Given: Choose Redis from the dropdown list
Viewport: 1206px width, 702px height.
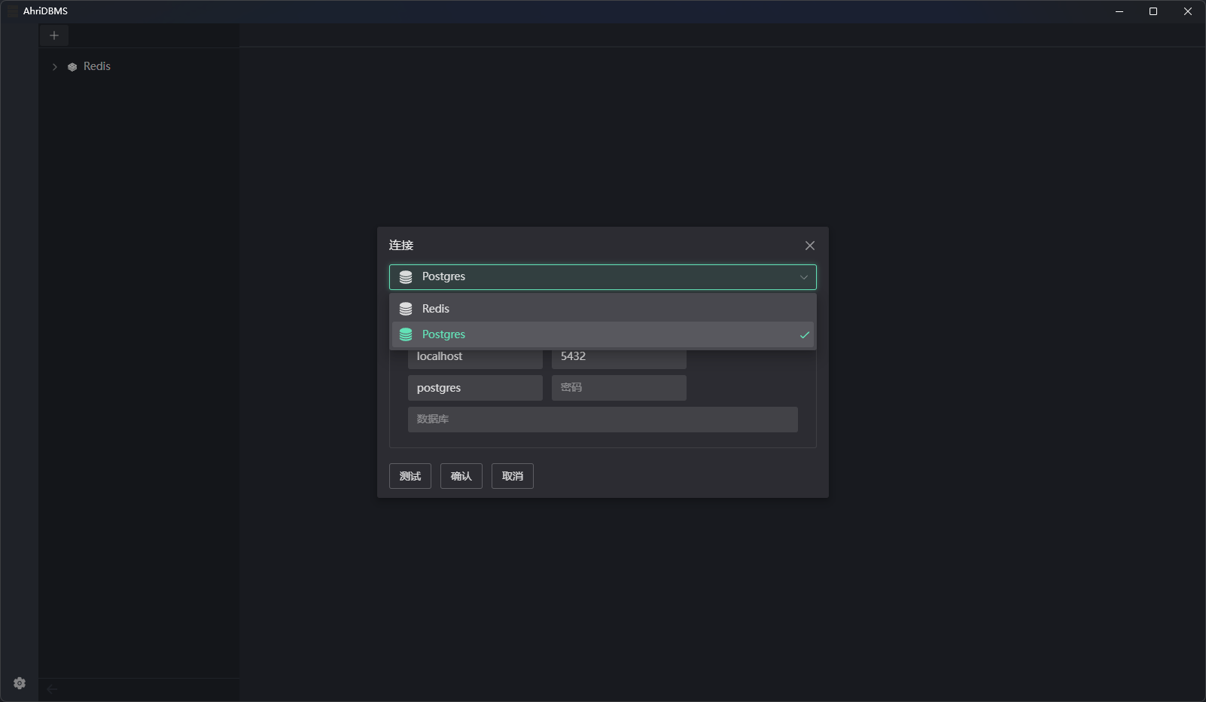Looking at the screenshot, I should click(603, 309).
